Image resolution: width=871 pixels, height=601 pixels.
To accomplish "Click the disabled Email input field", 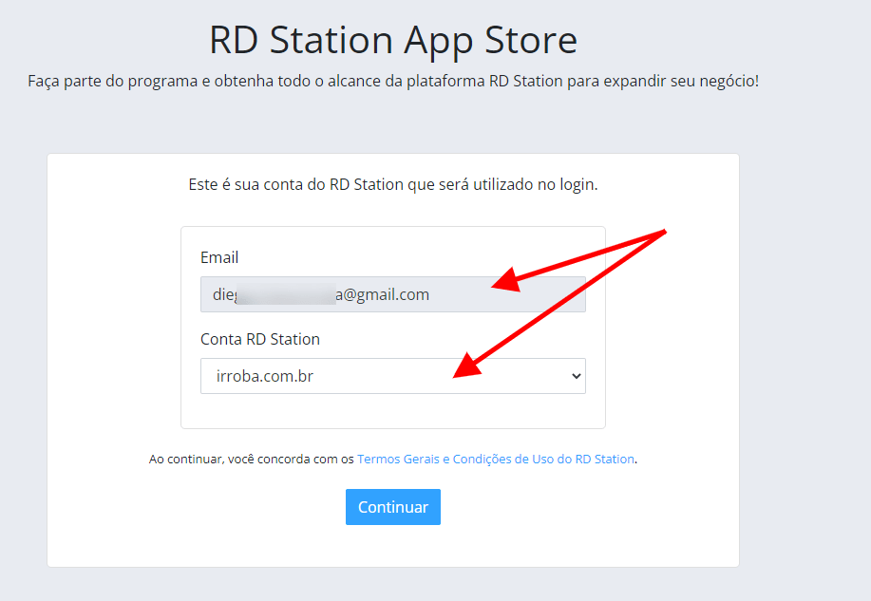I will click(x=392, y=294).
